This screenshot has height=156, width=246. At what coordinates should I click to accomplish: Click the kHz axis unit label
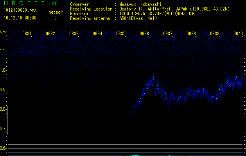[x=4, y=31]
